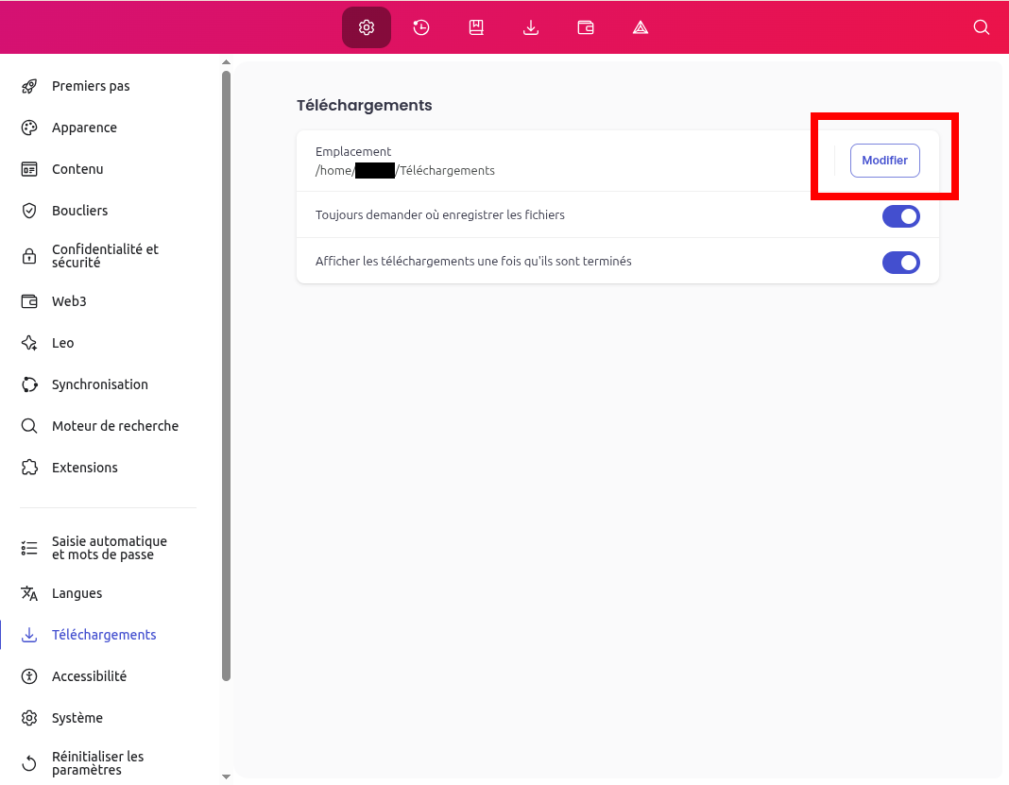This screenshot has height=785, width=1009.
Task: Select Confidentialité et sécurité in sidebar
Action: pos(105,256)
